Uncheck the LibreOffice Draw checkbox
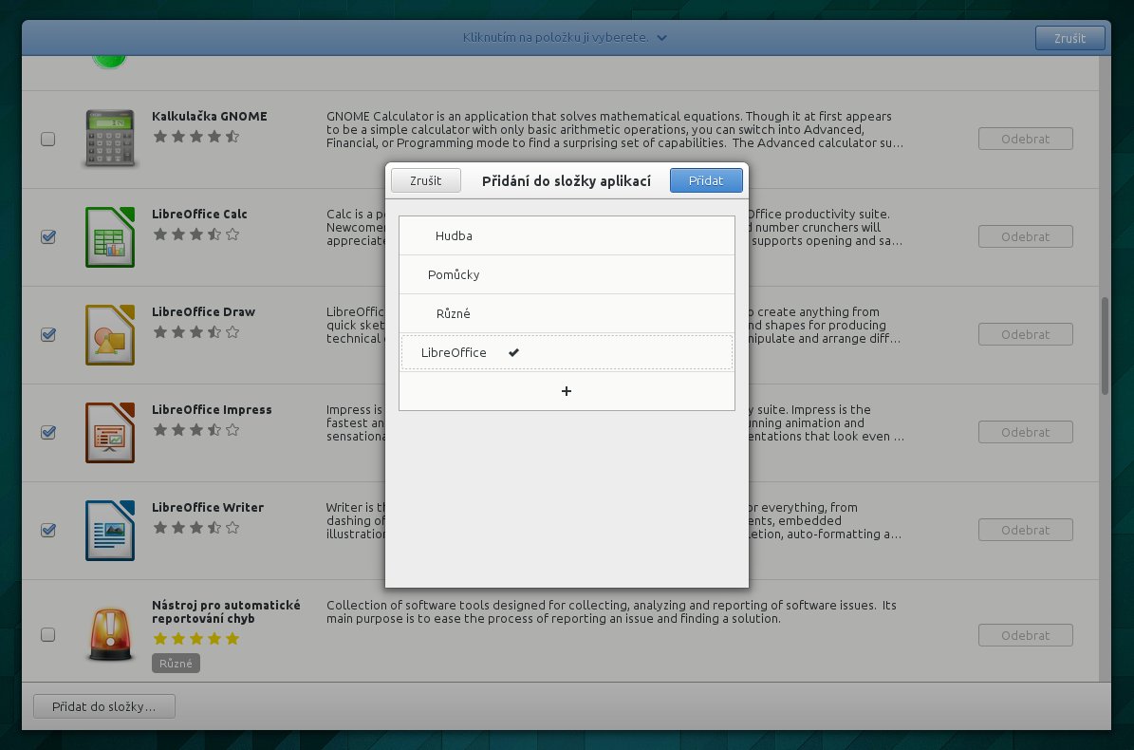Screen dimensions: 1134x750 click(x=48, y=335)
